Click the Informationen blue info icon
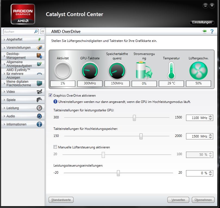This screenshot has width=220, height=208. pos(39,124)
